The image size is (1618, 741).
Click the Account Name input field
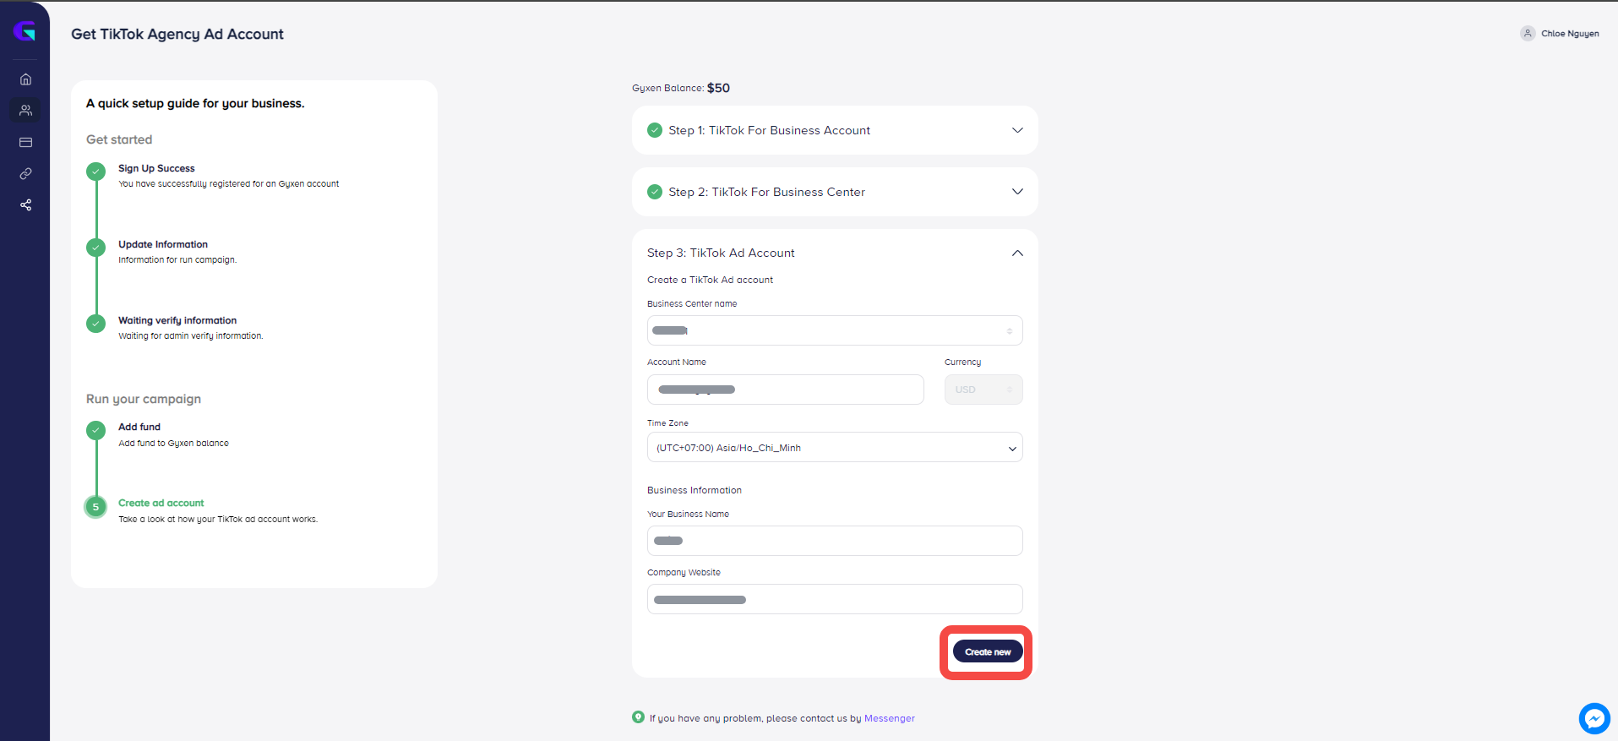786,390
